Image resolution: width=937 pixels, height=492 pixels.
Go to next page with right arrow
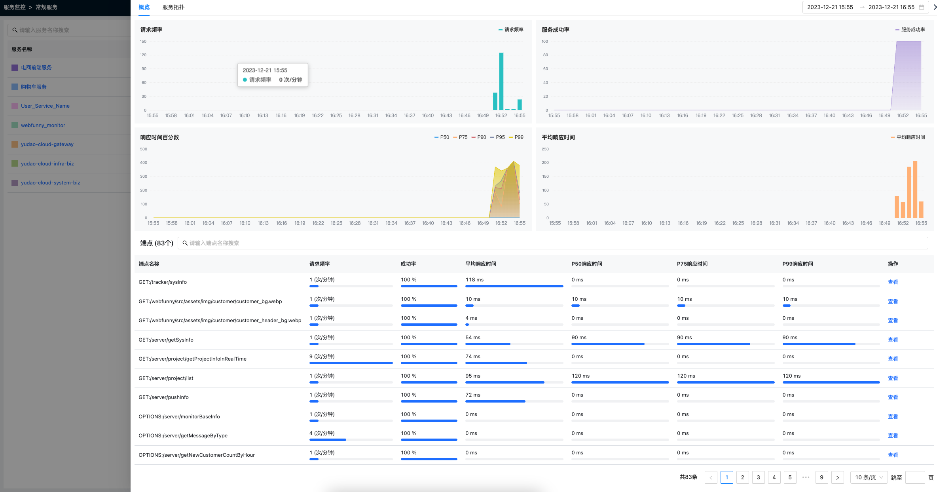837,477
